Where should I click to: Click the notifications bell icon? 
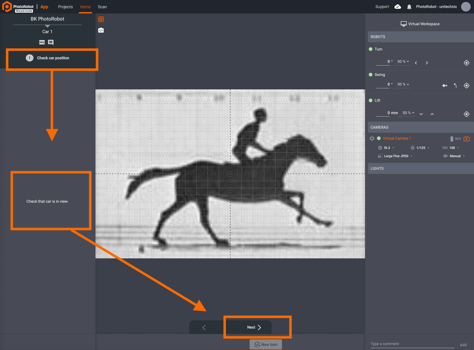(x=409, y=7)
